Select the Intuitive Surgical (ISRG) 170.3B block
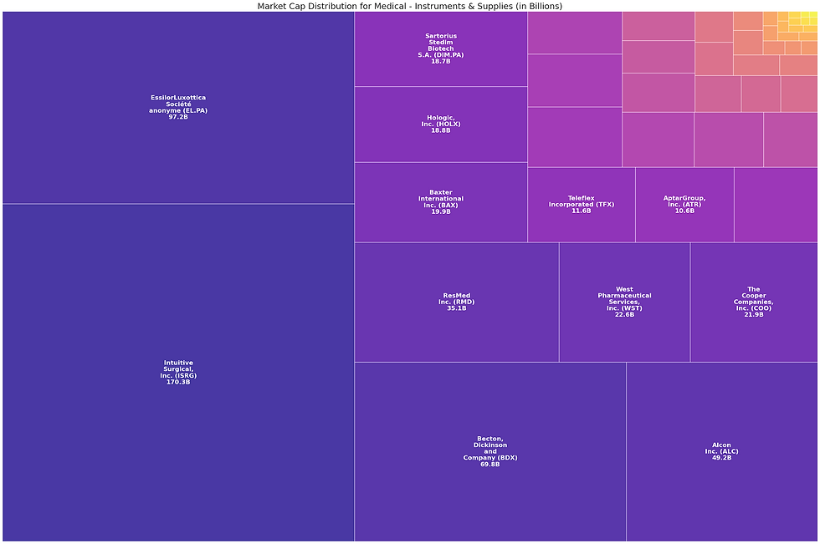820x544 pixels. pos(178,372)
